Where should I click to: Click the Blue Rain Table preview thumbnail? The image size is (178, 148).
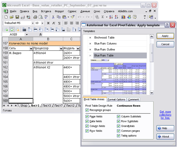[x=118, y=77]
